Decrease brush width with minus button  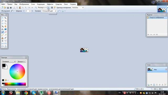(x=24, y=11)
